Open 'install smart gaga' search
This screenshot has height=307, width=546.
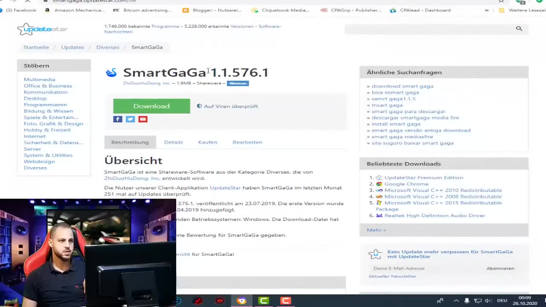(396, 124)
